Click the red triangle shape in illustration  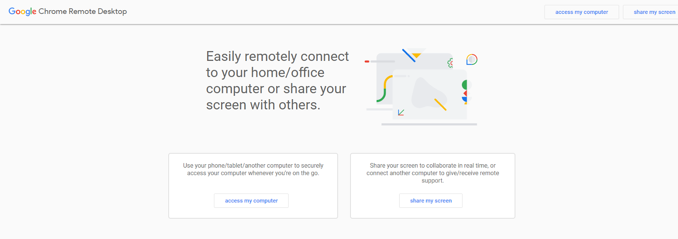(465, 93)
